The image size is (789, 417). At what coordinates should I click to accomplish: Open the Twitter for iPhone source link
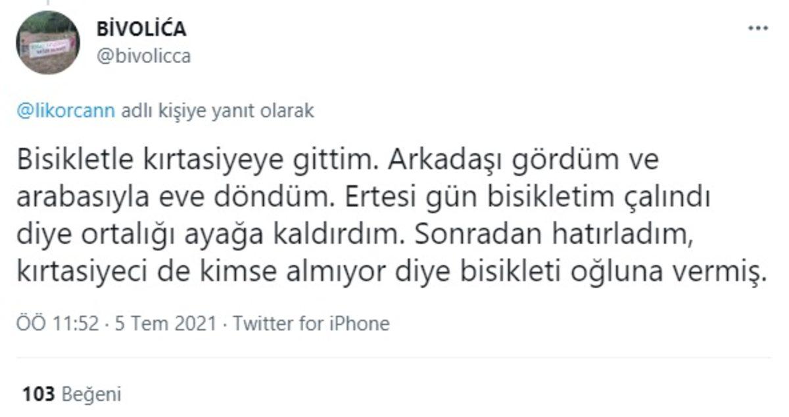point(311,324)
